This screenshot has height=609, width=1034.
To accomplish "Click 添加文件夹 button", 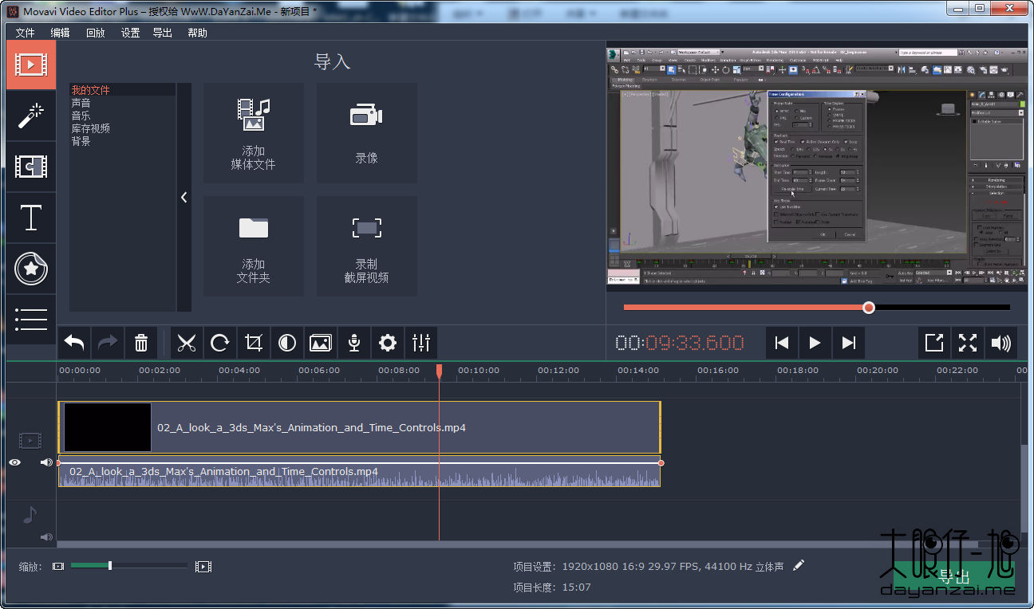I will coord(254,246).
